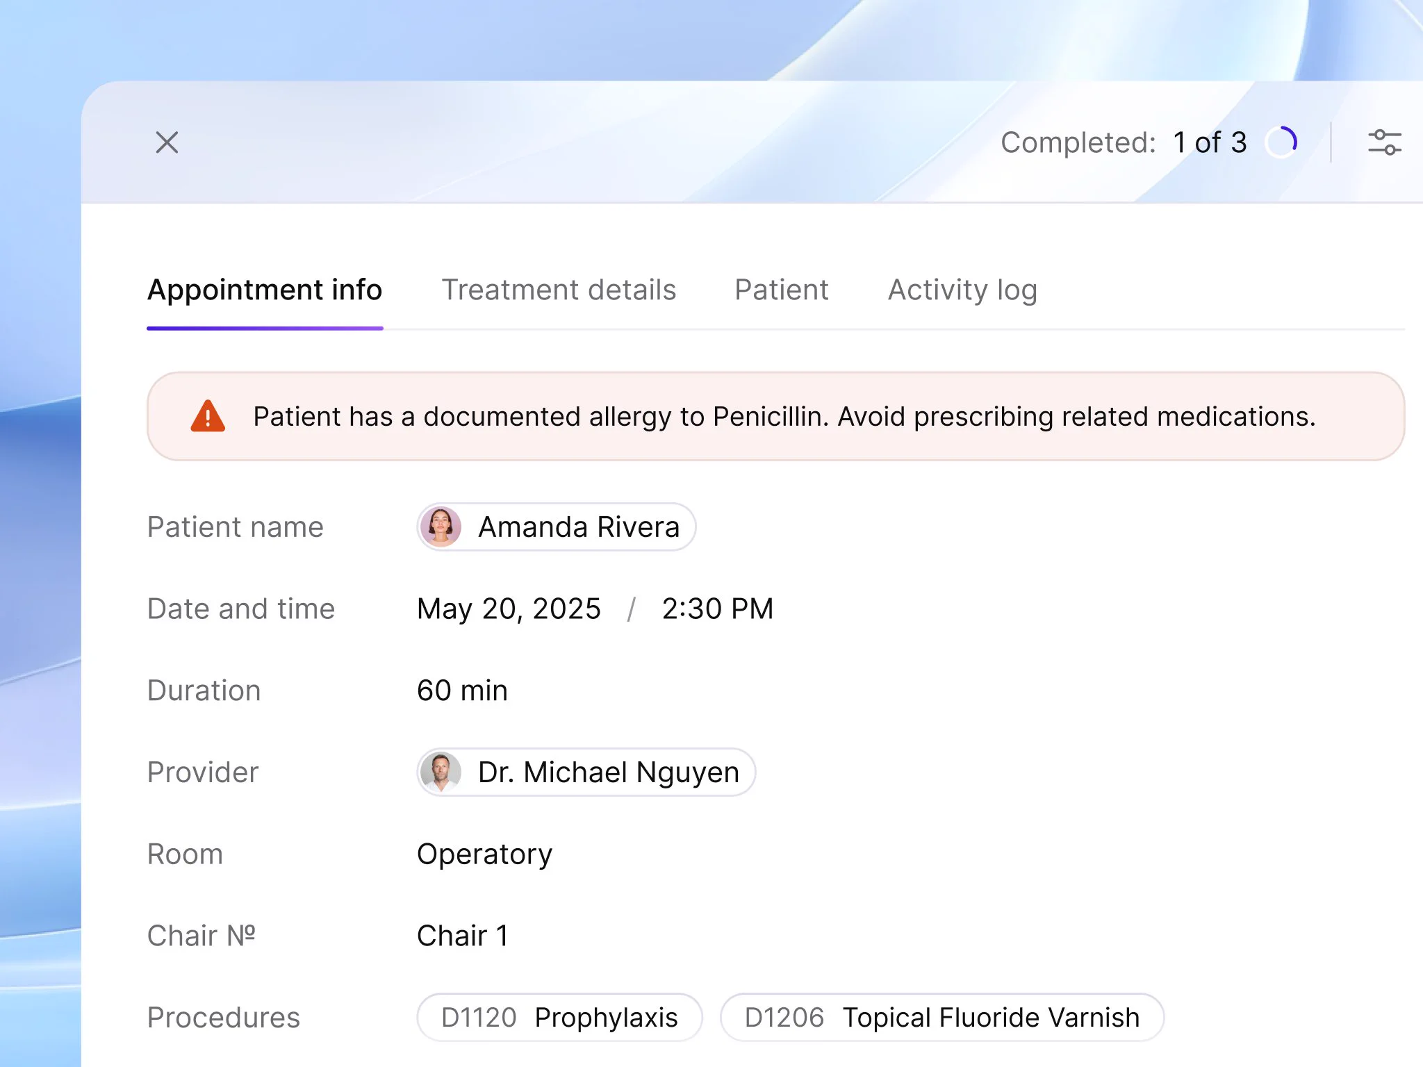
Task: Click the circular completion progress indicator
Action: point(1281,142)
